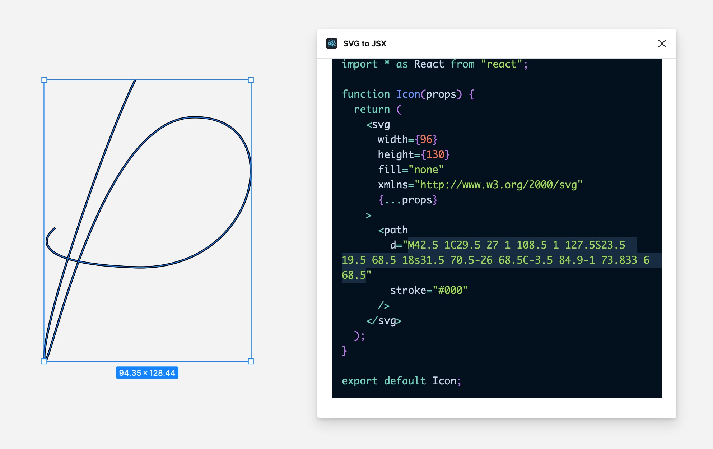Click the React logo icon in plugin header
The image size is (713, 449).
[332, 43]
